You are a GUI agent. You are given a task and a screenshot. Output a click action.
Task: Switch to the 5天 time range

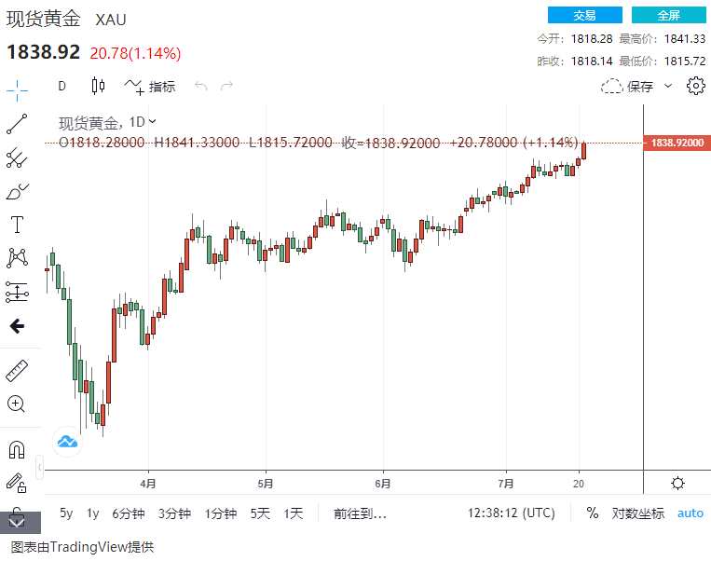[260, 513]
